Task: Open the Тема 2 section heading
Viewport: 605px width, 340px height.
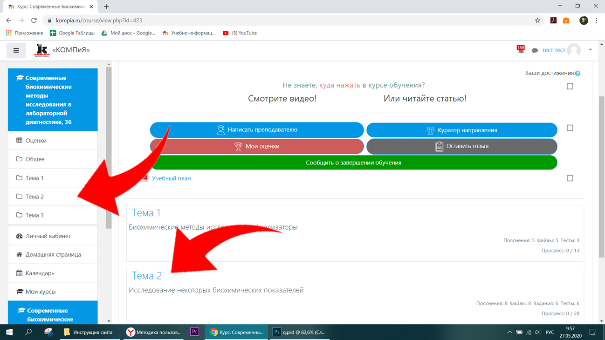Action: coord(146,276)
